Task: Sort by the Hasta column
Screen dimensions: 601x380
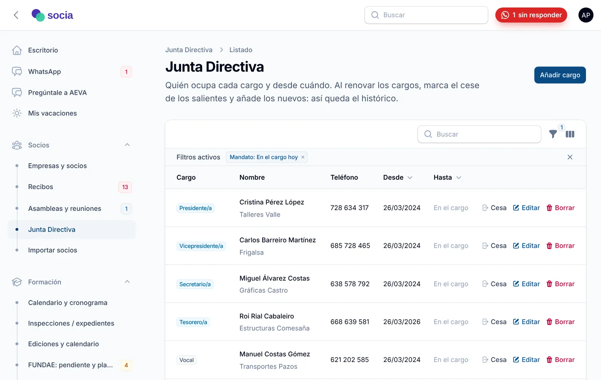Action: 447,177
